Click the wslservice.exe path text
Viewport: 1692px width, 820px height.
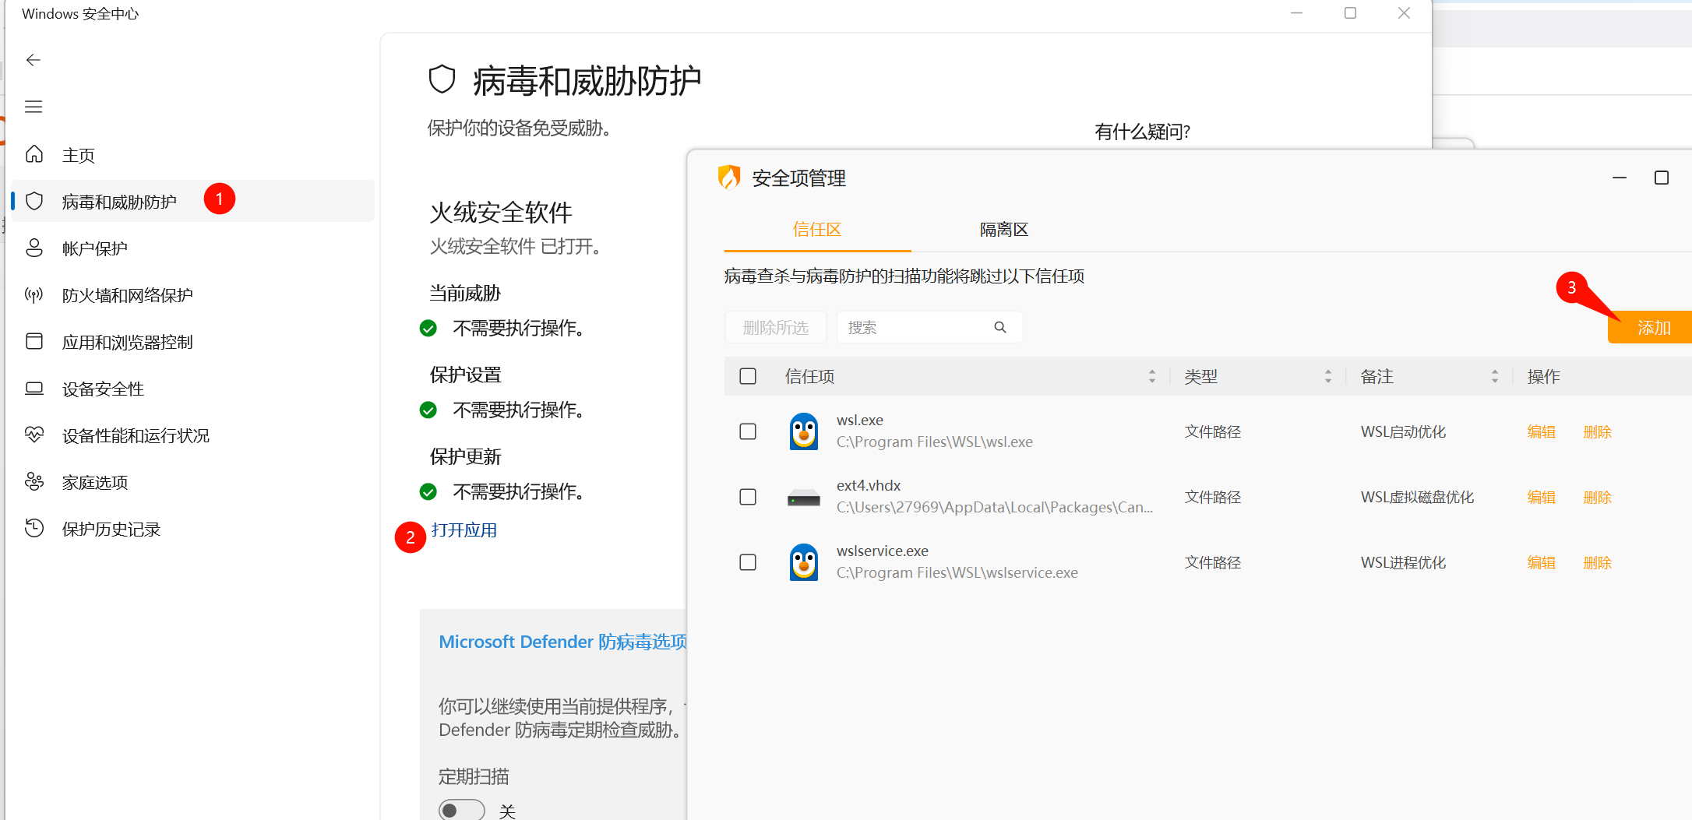(x=957, y=572)
